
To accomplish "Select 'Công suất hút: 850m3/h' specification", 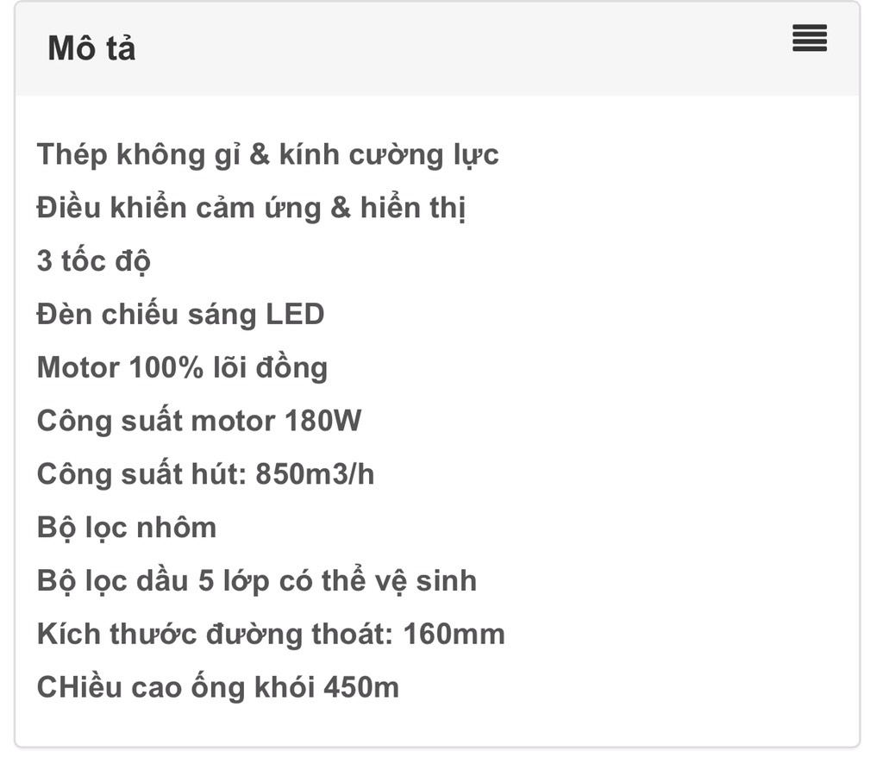I will (205, 474).
